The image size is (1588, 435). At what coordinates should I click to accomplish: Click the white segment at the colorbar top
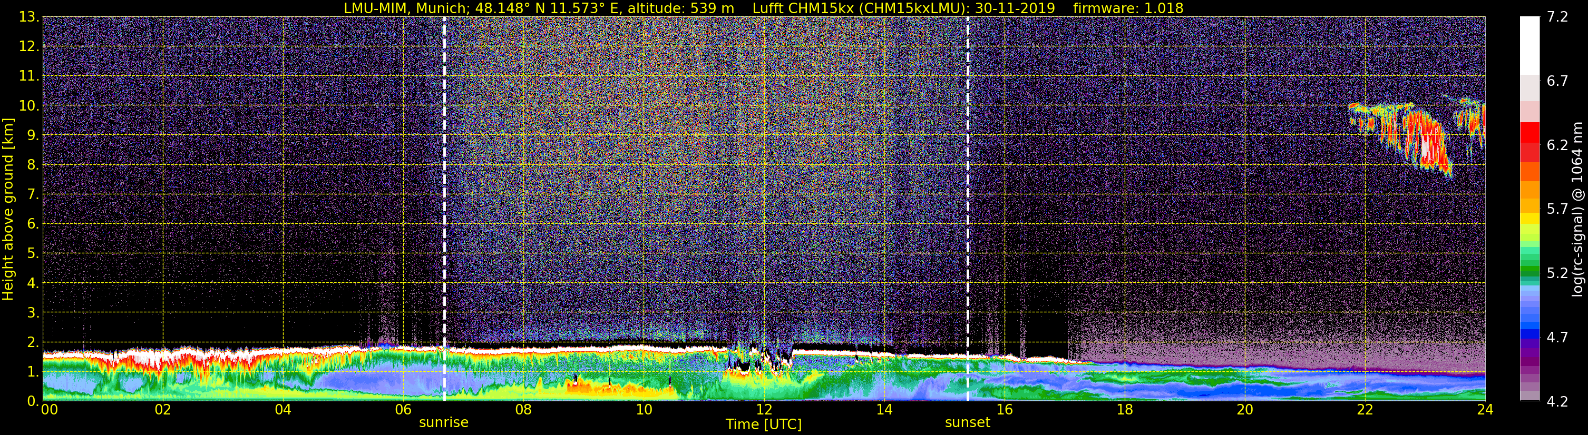[1529, 46]
